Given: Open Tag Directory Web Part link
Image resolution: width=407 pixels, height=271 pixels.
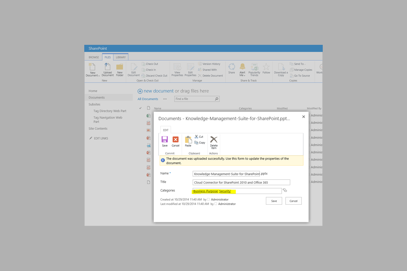Looking at the screenshot, I should tap(110, 111).
